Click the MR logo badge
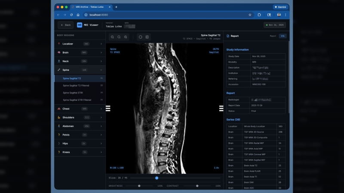This screenshot has width=344, height=193. (80, 25)
